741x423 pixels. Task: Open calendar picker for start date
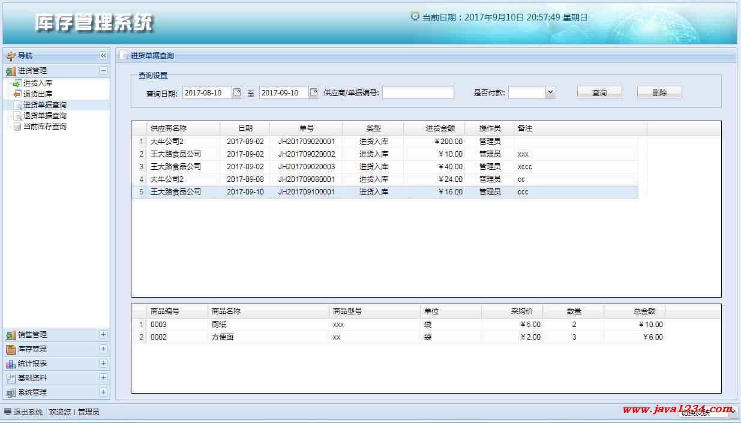237,92
